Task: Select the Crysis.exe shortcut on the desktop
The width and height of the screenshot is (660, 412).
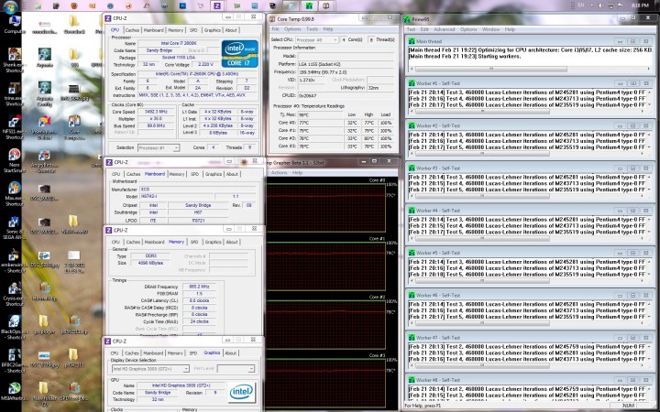Action: click(x=14, y=288)
